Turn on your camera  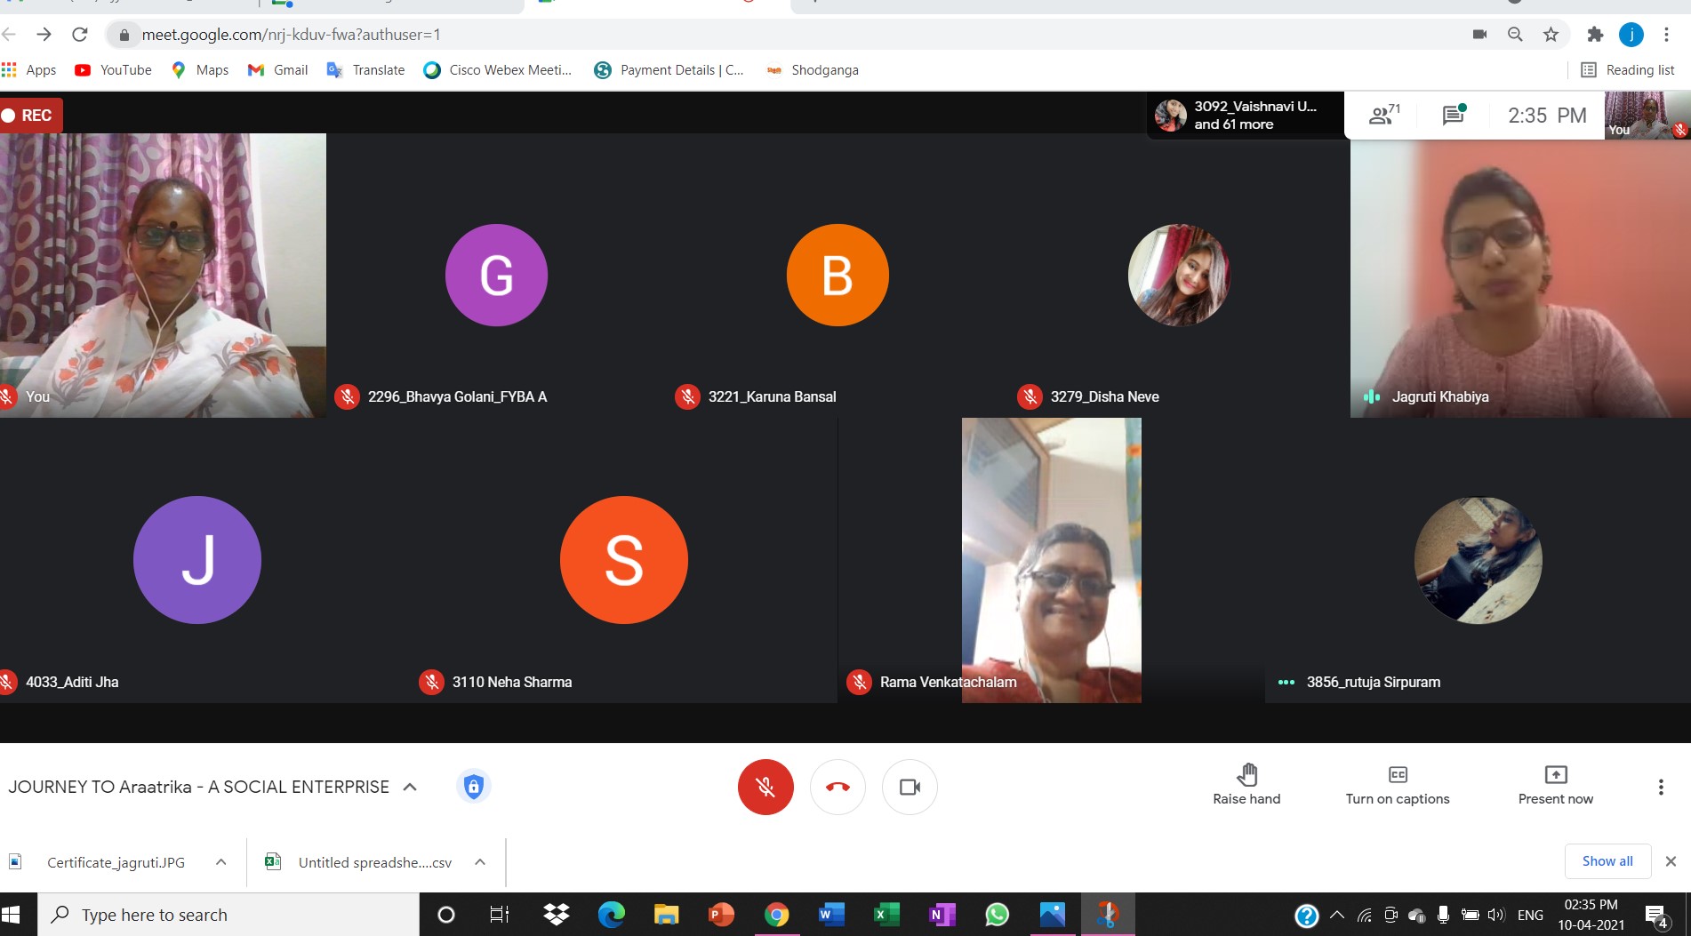coord(909,787)
